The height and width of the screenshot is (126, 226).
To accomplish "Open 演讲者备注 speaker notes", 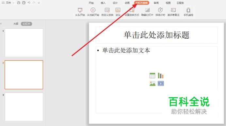I will pos(173,12).
